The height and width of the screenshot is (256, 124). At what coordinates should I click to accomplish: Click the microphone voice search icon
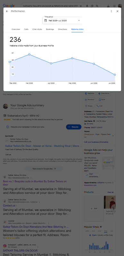tap(87, 6)
